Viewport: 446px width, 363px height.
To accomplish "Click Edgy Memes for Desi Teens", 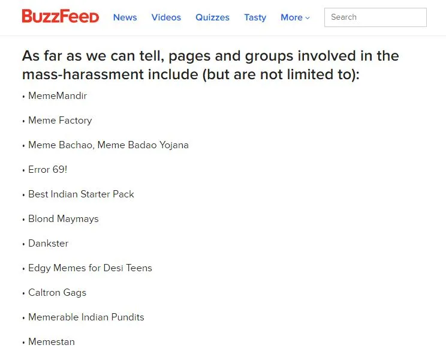I will 90,268.
